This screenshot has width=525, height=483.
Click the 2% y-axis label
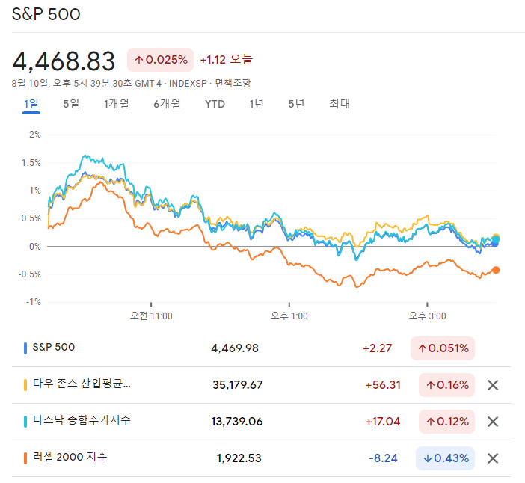tap(35, 135)
